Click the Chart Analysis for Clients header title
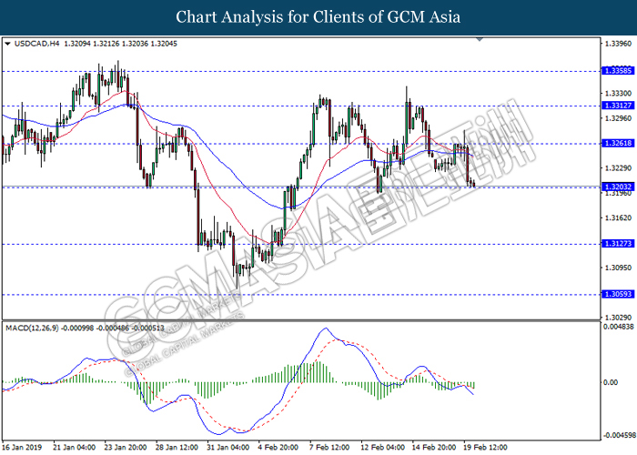The image size is (637, 455). click(318, 17)
